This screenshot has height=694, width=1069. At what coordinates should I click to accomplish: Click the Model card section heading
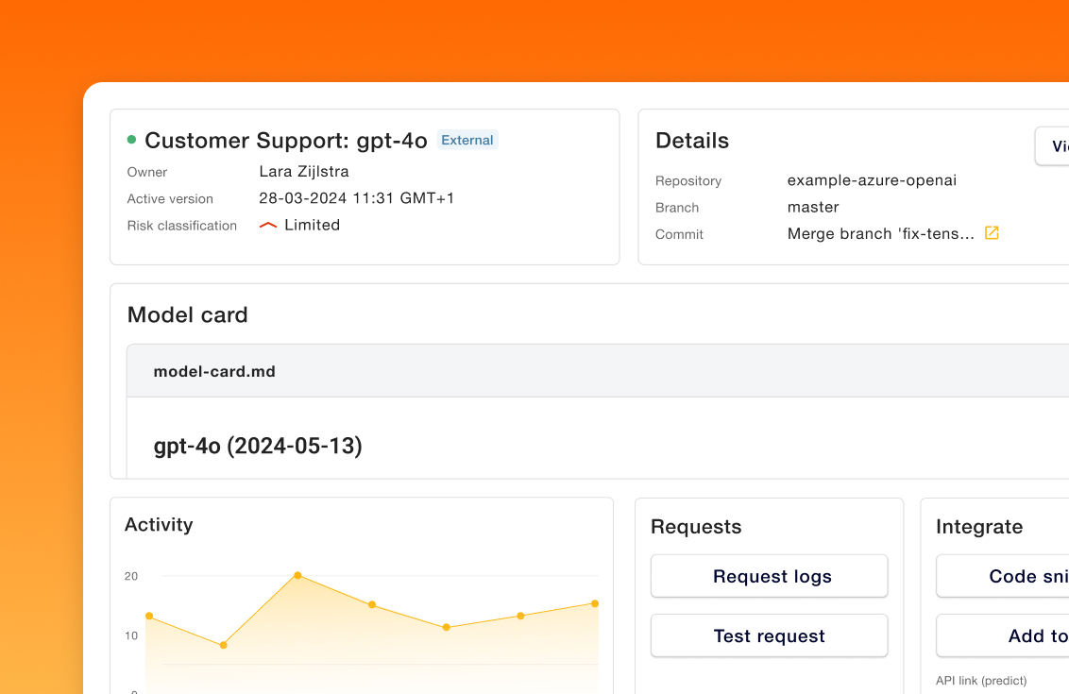pos(188,315)
